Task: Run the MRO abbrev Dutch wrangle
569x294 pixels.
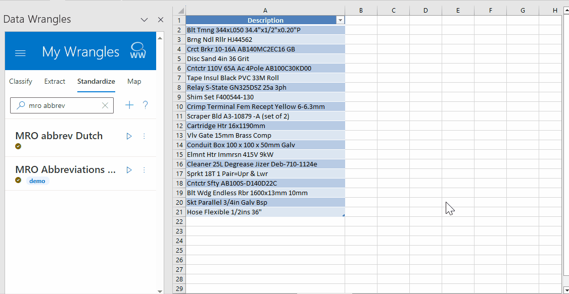Action: 129,136
